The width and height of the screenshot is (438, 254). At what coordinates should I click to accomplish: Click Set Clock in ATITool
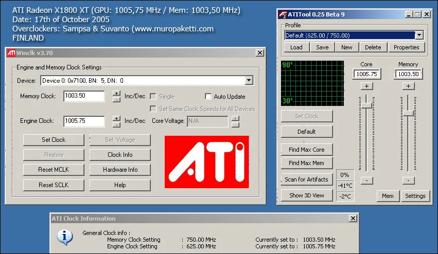(x=307, y=116)
